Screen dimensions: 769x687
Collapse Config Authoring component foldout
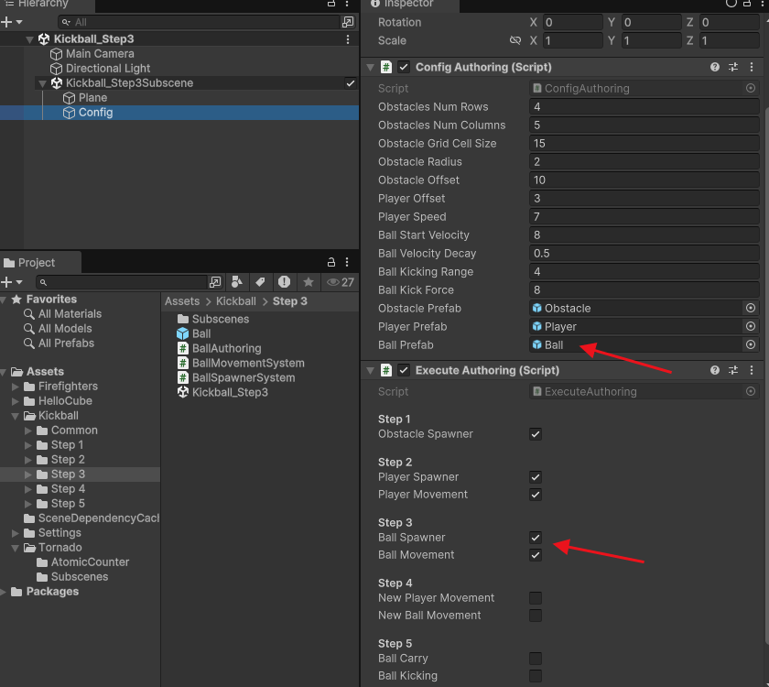tap(370, 68)
